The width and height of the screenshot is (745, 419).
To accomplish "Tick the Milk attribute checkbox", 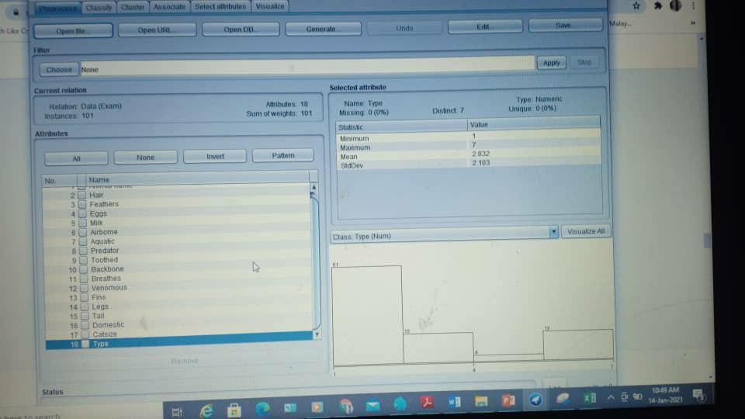I will 83,223.
